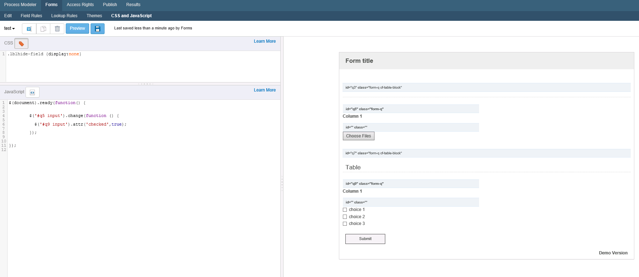Open the Process Modeler tab

(20, 5)
